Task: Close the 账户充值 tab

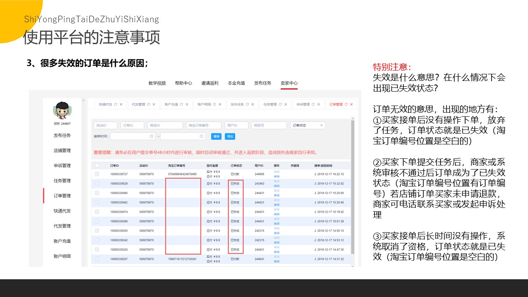Action: (x=187, y=104)
